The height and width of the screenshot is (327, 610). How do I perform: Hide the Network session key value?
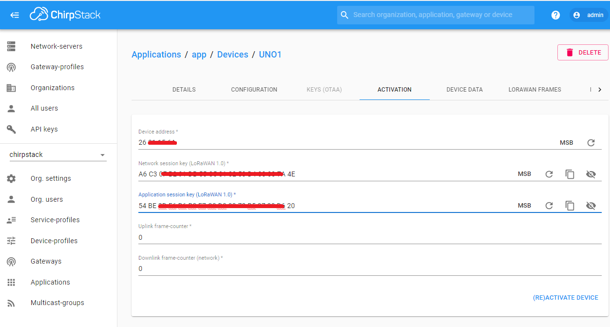(x=591, y=174)
